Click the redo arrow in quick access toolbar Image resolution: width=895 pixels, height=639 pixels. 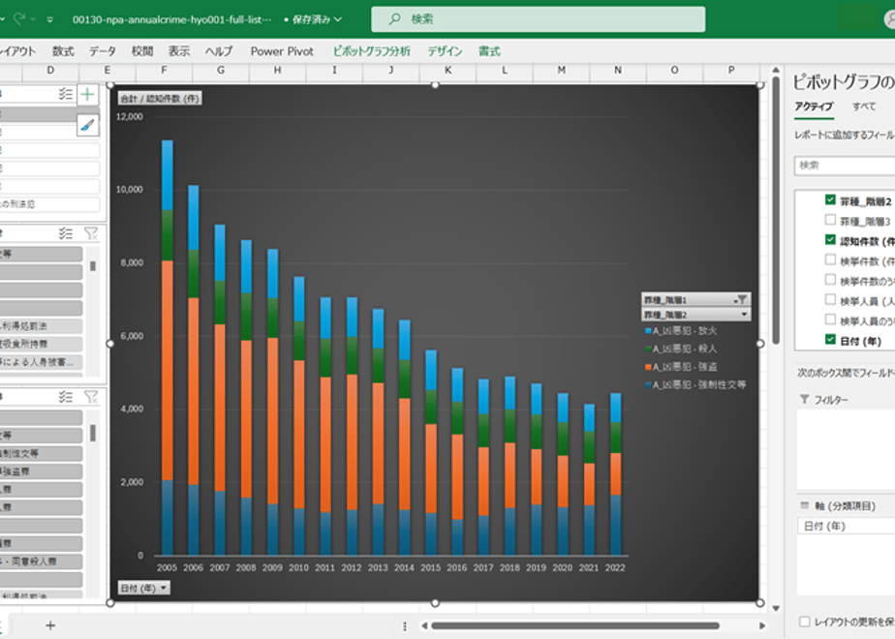20,19
